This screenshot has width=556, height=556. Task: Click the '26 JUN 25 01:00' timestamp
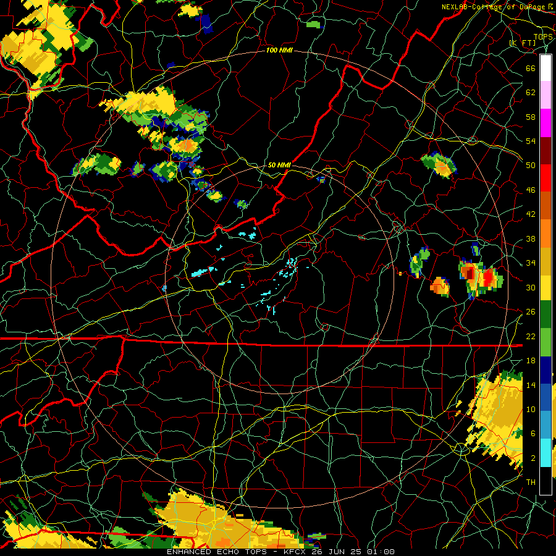click(353, 552)
